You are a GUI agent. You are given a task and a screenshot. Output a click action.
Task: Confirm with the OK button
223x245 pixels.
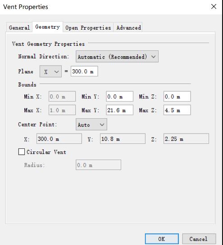click(x=162, y=239)
